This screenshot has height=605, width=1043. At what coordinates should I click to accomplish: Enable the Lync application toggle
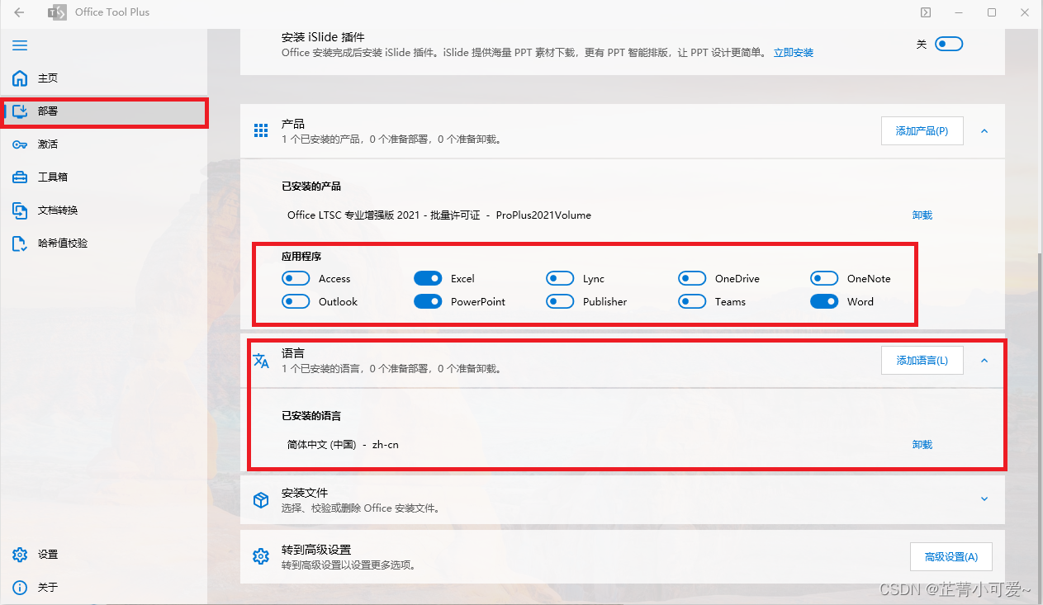coord(560,279)
